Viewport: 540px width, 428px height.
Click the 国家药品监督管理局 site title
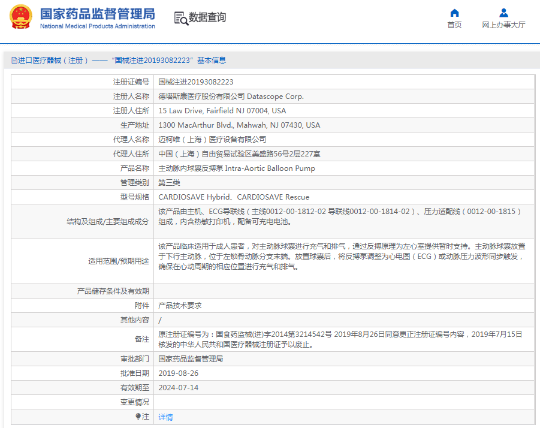tap(97, 14)
